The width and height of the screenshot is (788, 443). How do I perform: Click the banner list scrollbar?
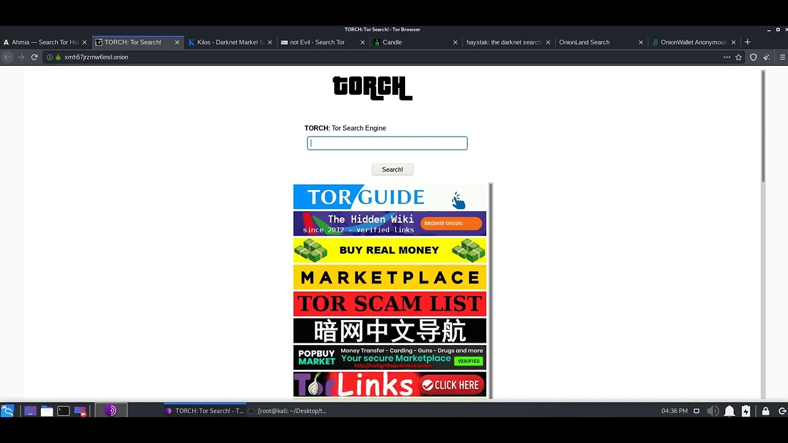coord(491,290)
